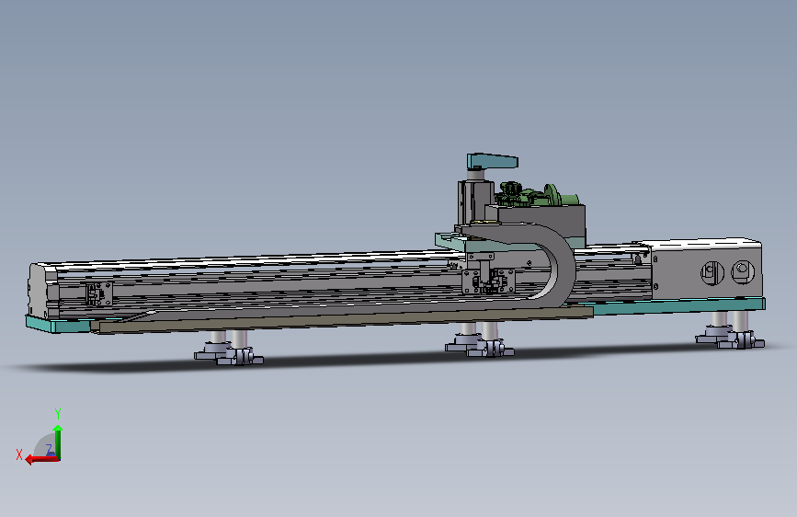Click the green Y axis arrow

(57, 442)
